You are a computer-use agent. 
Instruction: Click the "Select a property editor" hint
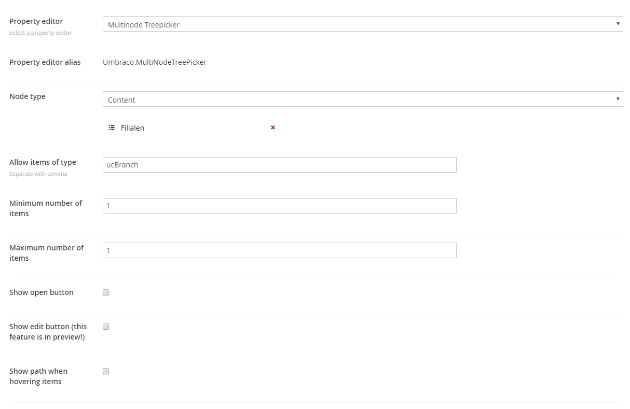click(x=40, y=33)
